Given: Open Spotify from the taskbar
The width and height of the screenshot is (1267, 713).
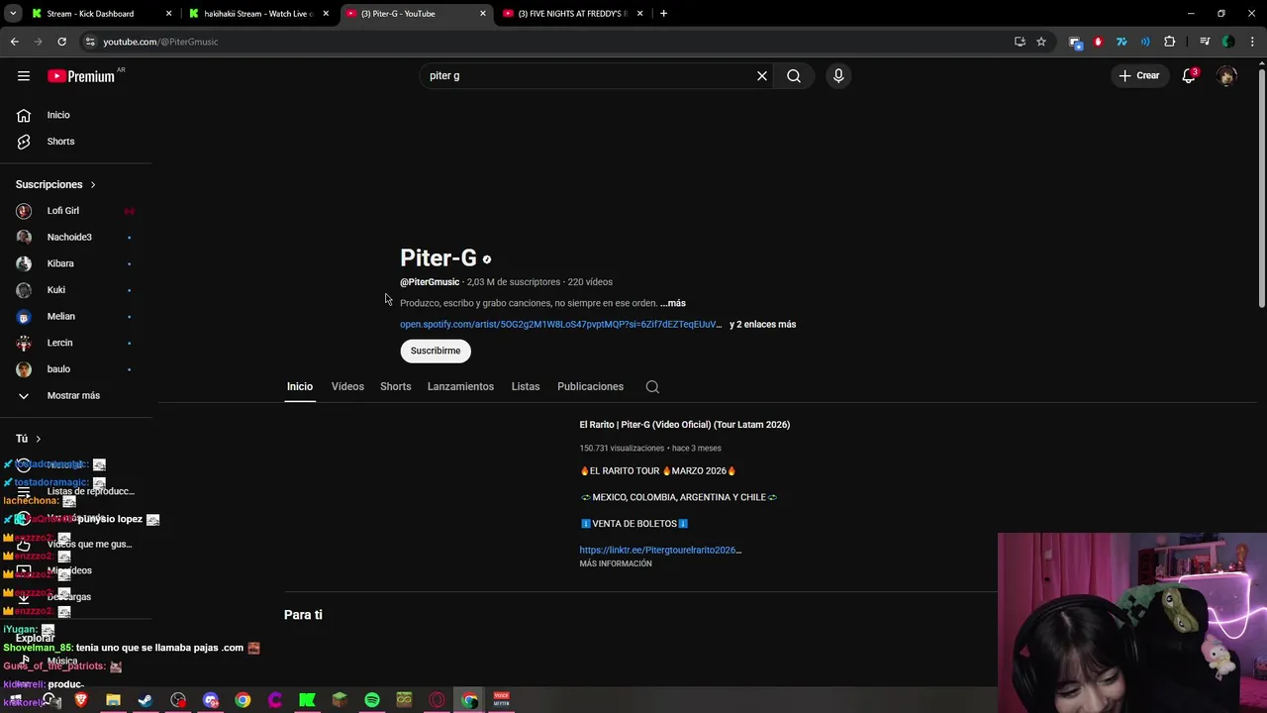Looking at the screenshot, I should pyautogui.click(x=372, y=700).
